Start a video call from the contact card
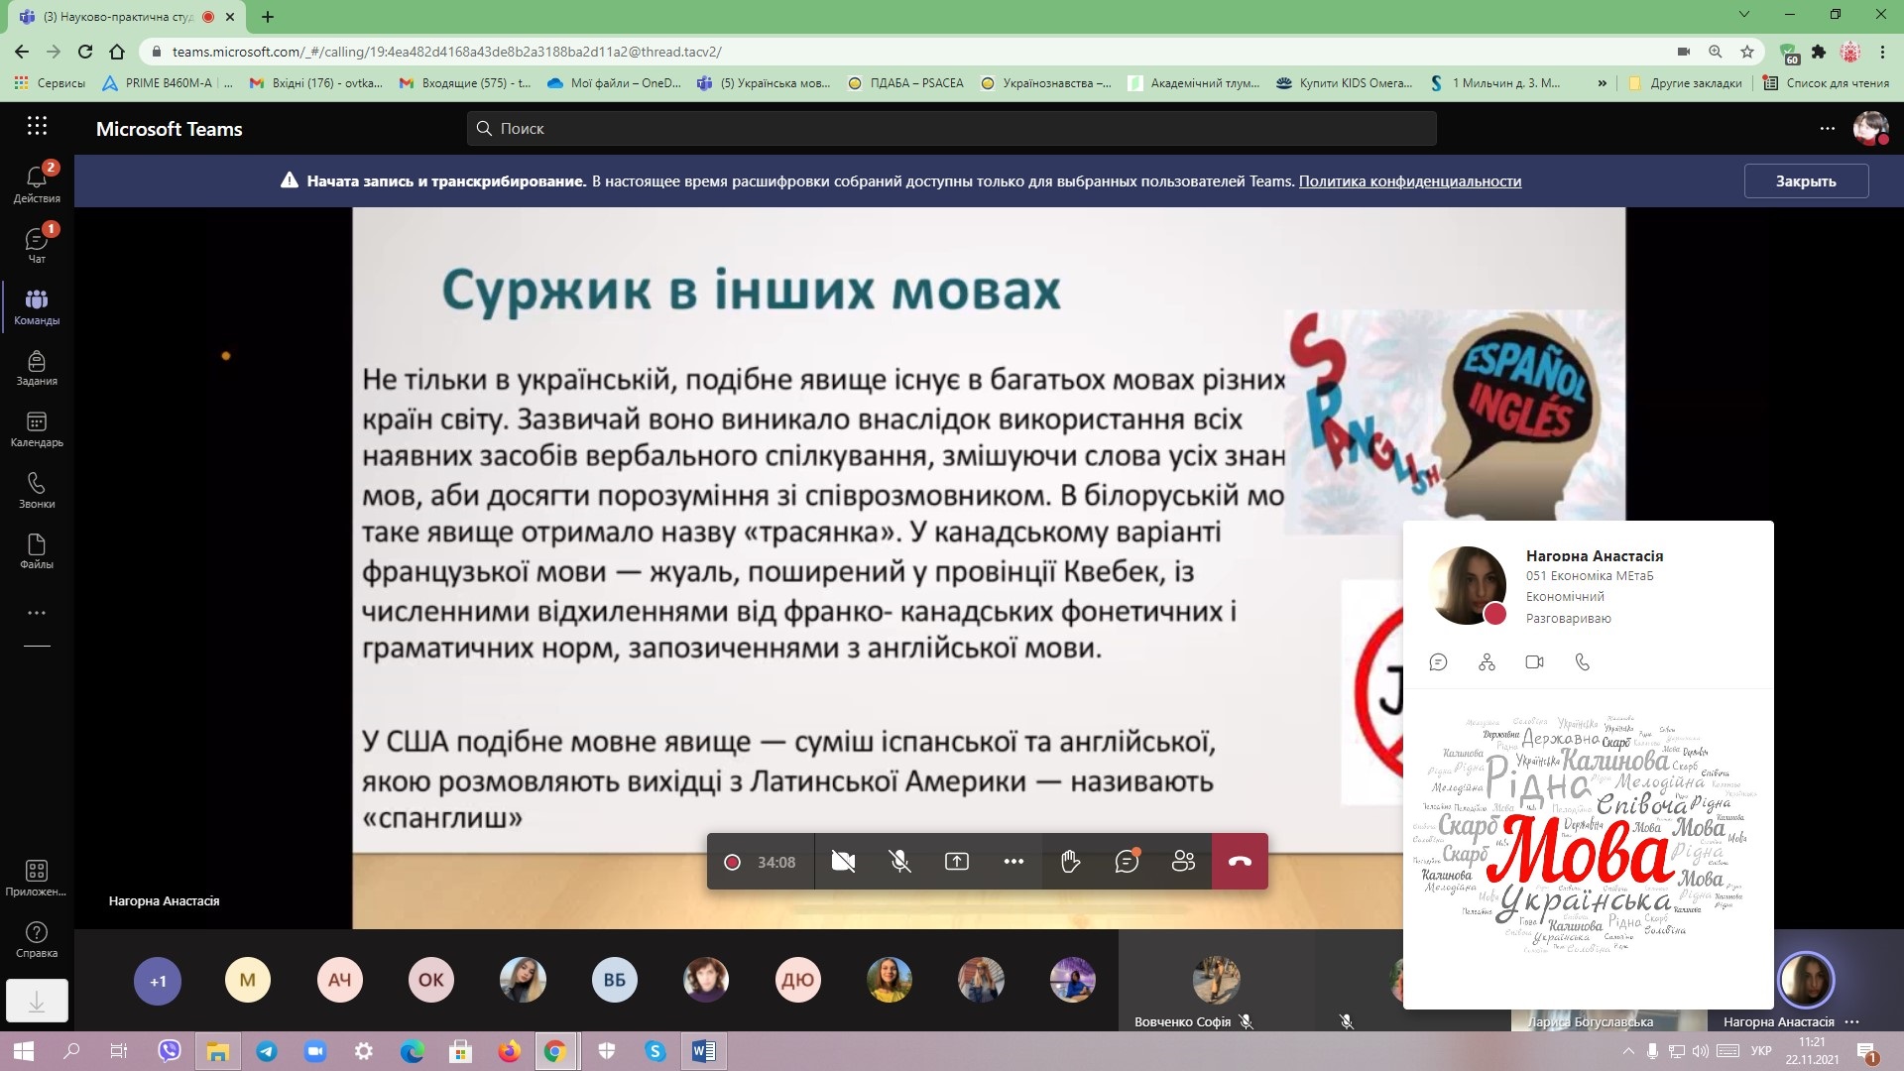The image size is (1904, 1071). tap(1534, 662)
